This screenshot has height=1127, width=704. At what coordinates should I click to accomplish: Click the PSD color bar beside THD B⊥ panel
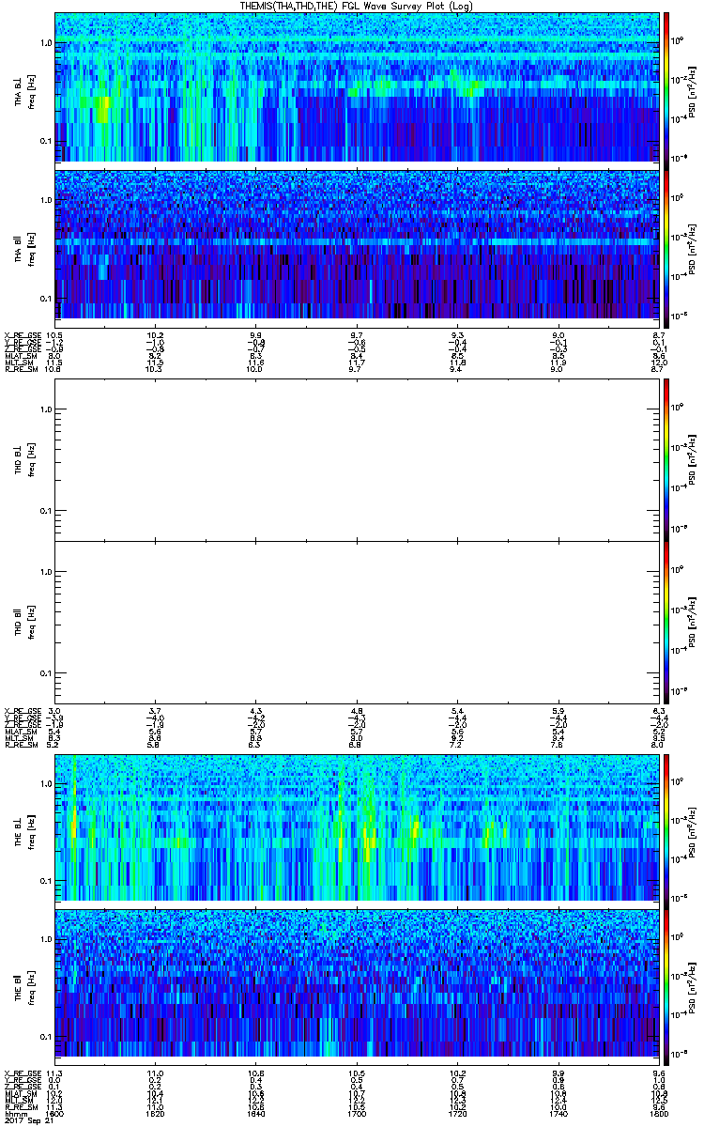pos(666,459)
